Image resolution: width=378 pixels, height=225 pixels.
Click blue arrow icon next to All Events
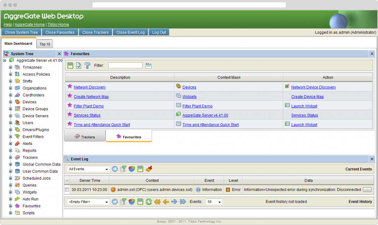pyautogui.click(x=115, y=169)
